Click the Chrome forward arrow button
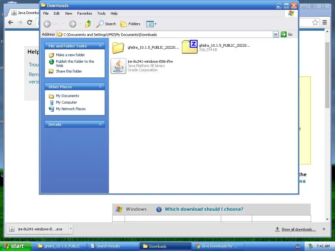The height and width of the screenshot is (251, 335). [20, 22]
